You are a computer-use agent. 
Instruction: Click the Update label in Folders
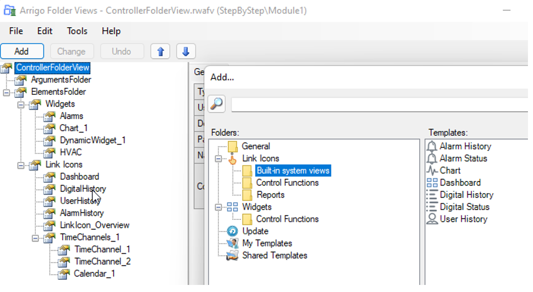[255, 231]
